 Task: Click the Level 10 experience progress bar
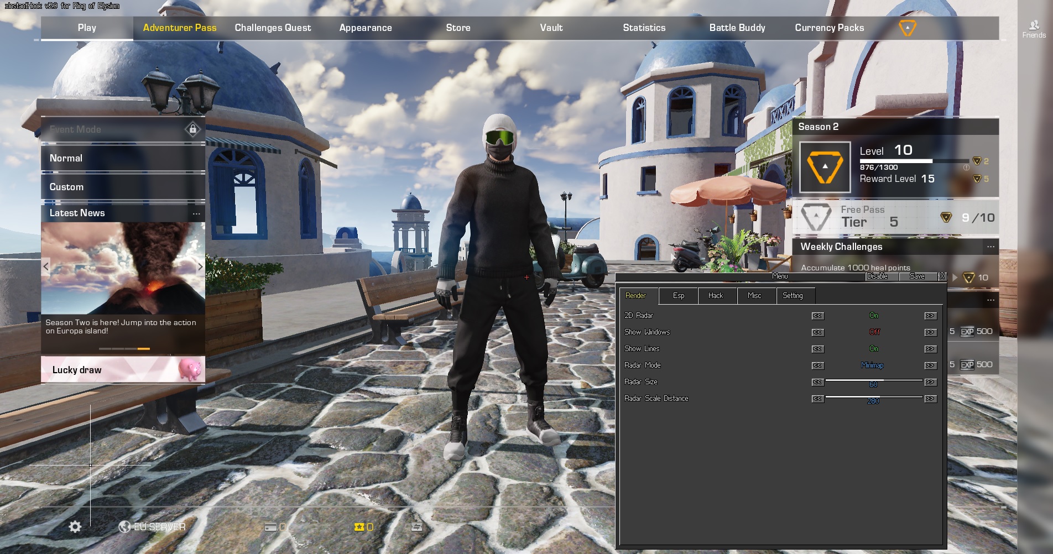pos(914,161)
